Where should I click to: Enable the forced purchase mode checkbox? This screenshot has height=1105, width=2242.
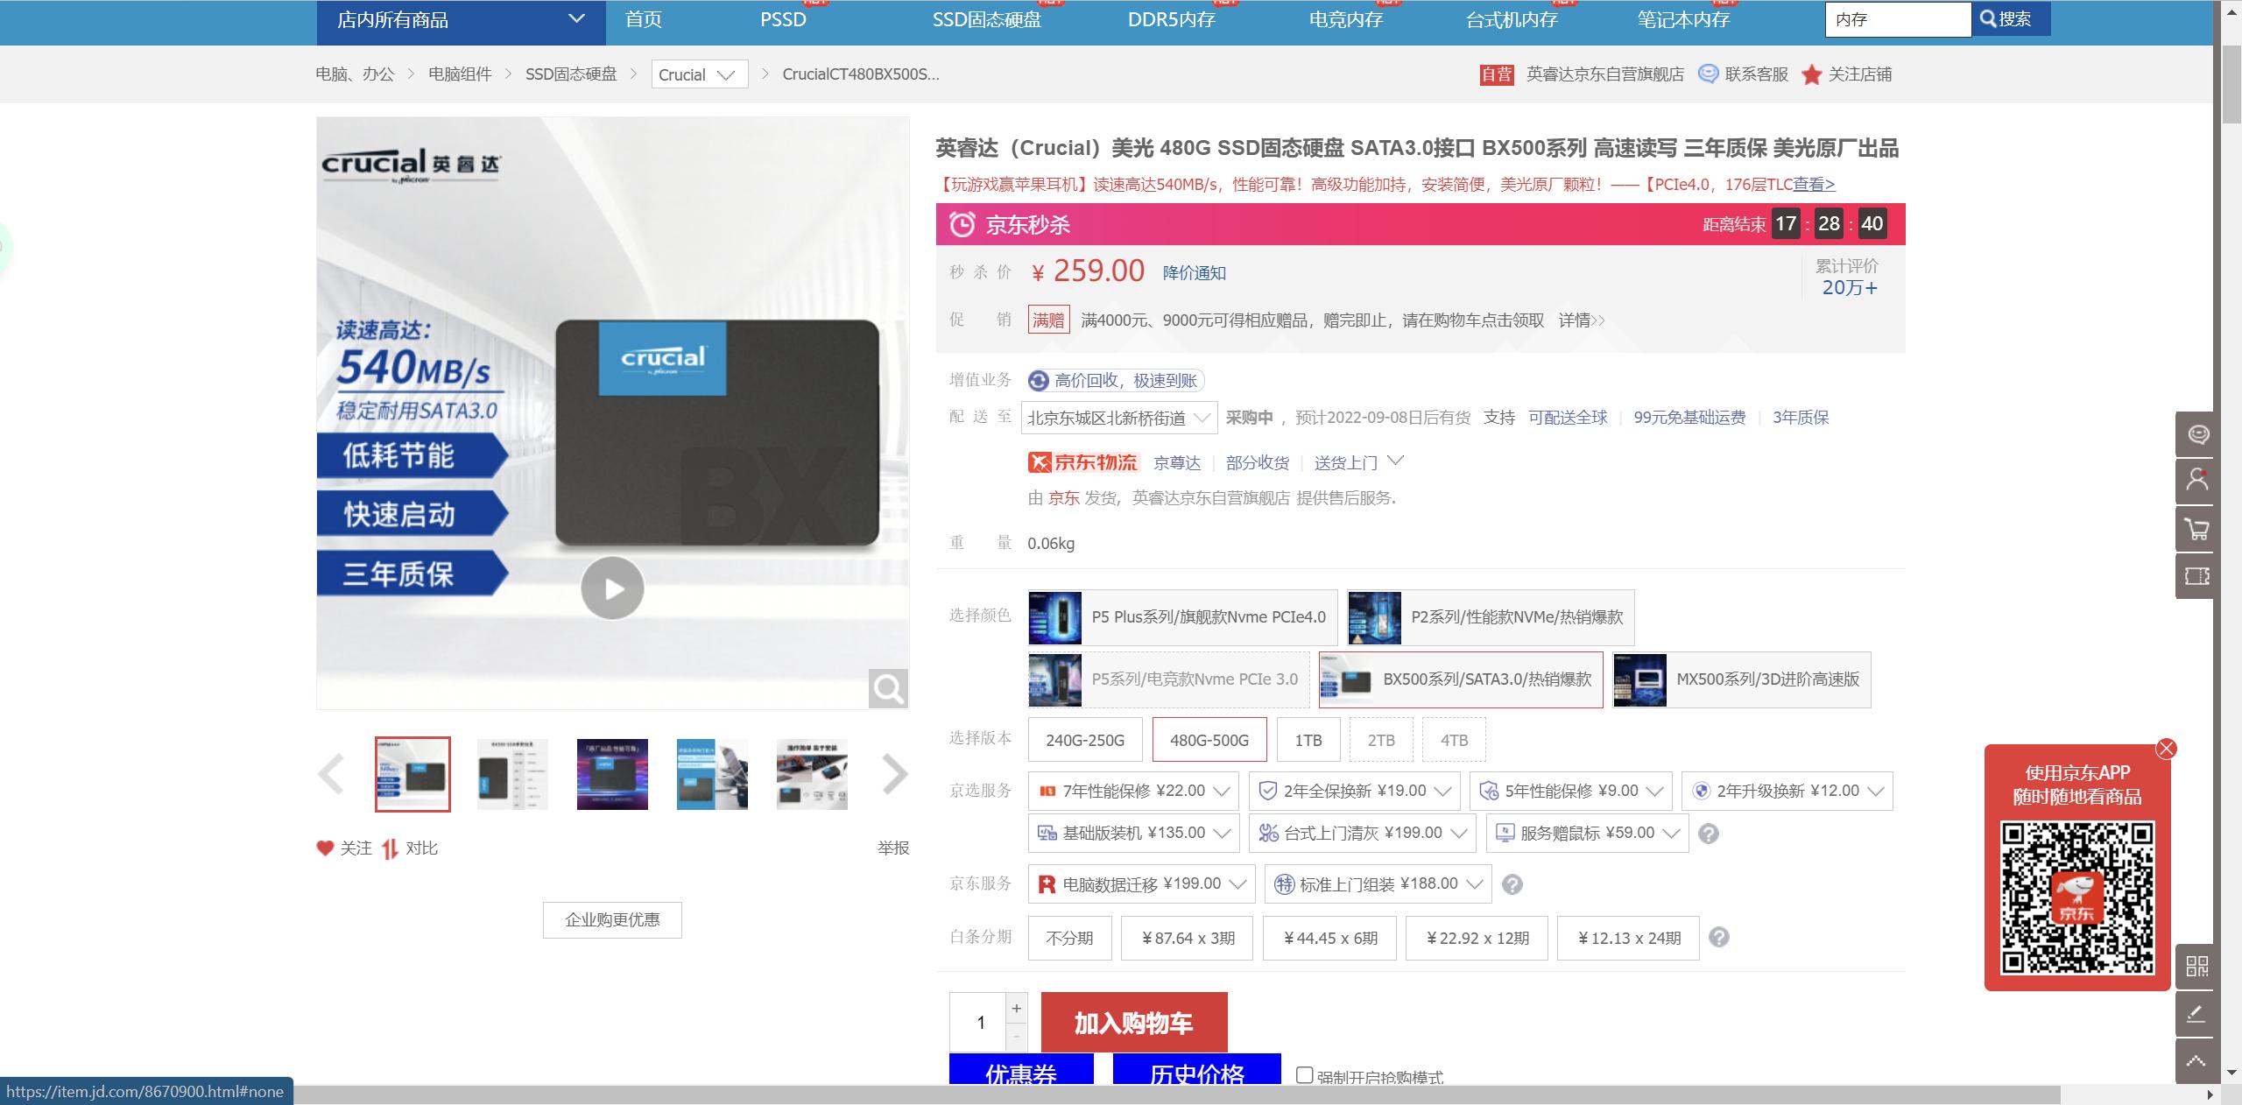1304,1075
